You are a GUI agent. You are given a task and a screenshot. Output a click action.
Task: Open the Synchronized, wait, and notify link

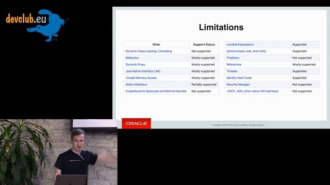pos(246,51)
